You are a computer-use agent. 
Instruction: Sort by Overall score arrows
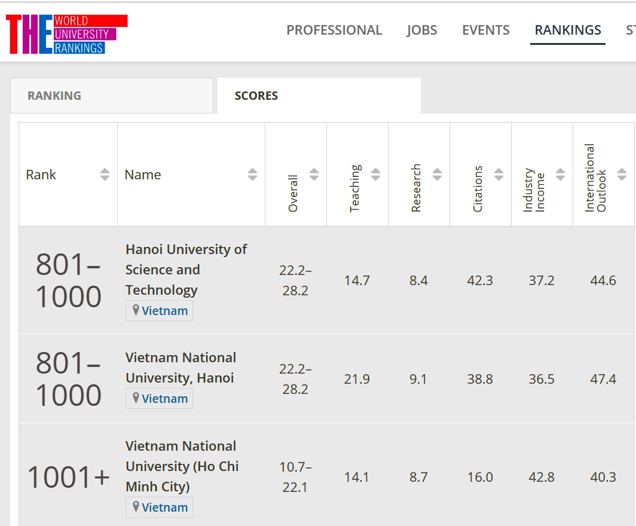tap(314, 175)
